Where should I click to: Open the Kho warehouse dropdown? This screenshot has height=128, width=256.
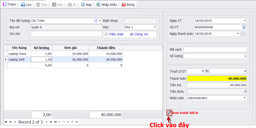tap(154, 27)
